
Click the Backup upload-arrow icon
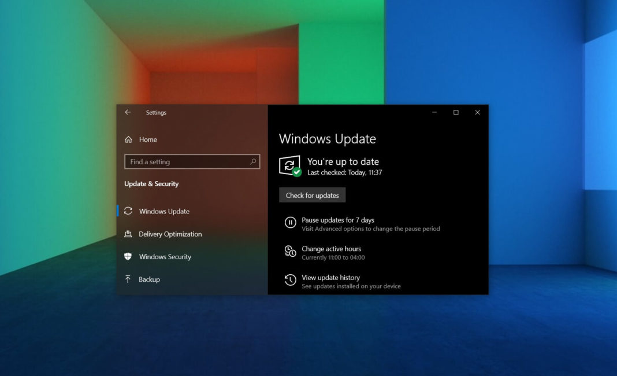click(x=128, y=279)
